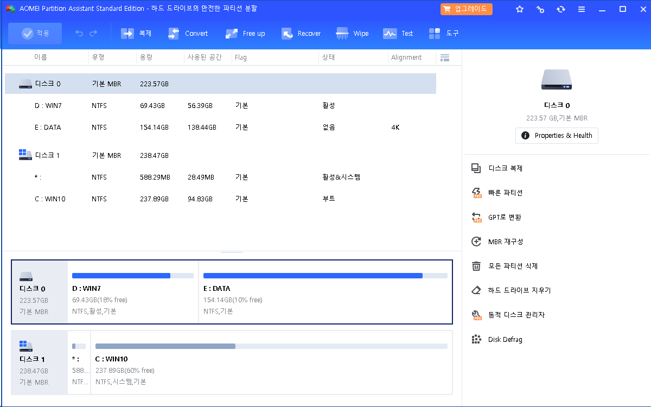
Task: Open the 도구 (Tools) toolbar menu
Action: [444, 34]
